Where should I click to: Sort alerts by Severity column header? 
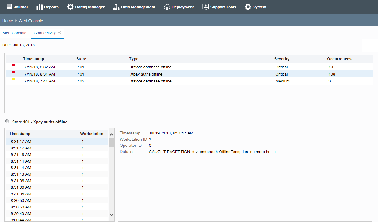(282, 59)
